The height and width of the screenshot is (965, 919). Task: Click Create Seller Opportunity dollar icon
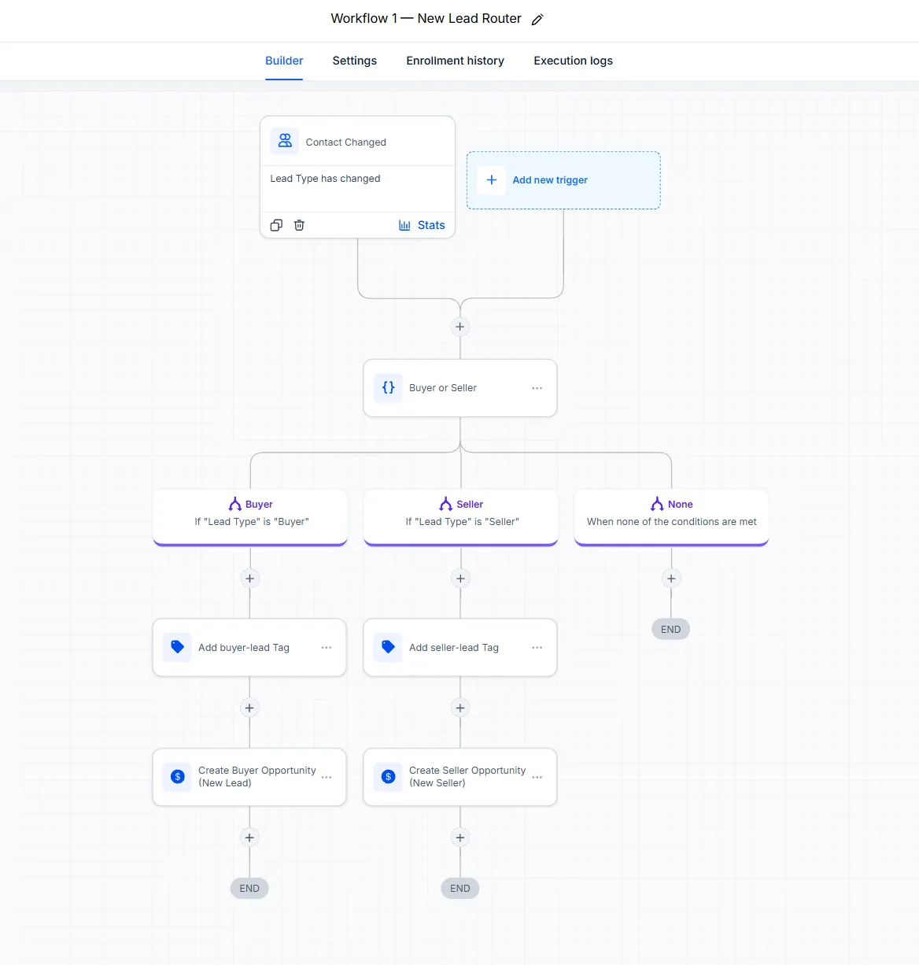(x=389, y=777)
